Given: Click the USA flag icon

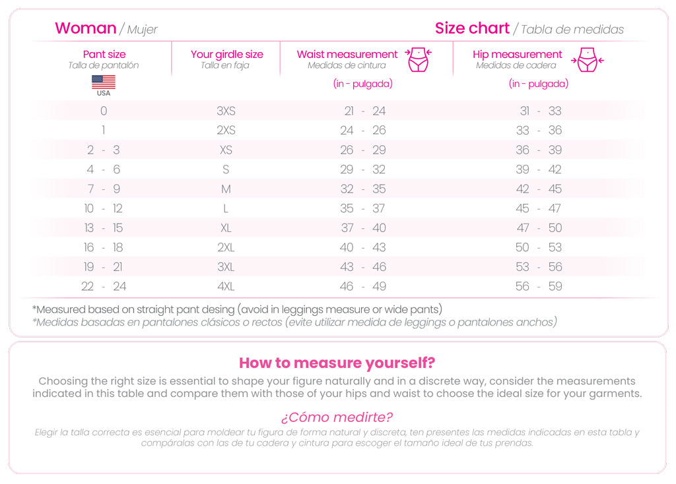Looking at the screenshot, I should point(104,82).
